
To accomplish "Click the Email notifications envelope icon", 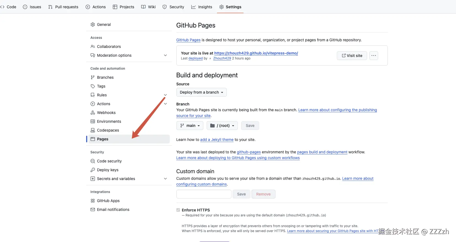I will point(93,210).
